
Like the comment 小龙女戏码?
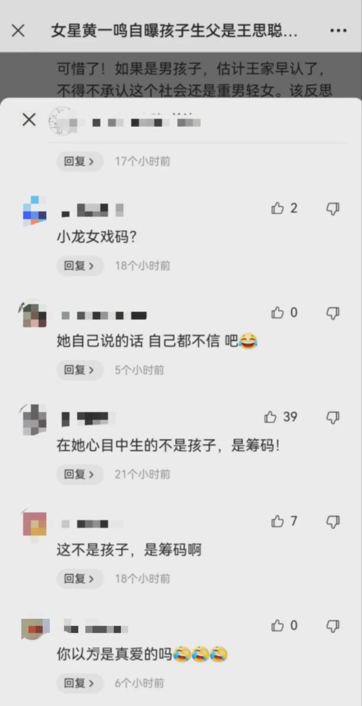coord(278,208)
